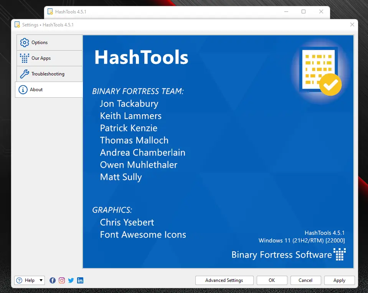Image resolution: width=368 pixels, height=293 pixels.
Task: Maximize the HashTools 4.5.1 main window
Action: coord(304,11)
